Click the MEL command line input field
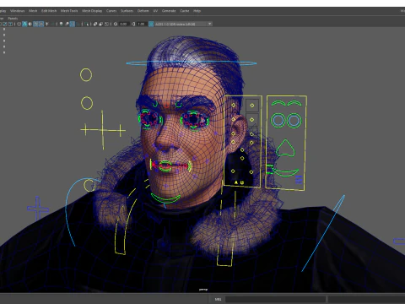Screen dimensions: 405x304 click(275, 299)
